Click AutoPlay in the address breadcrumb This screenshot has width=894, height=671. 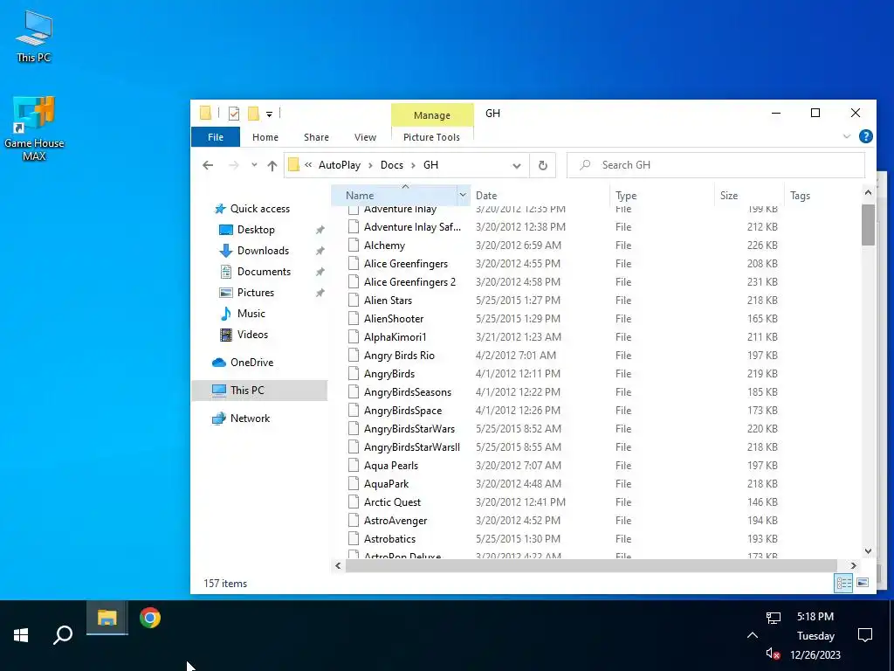click(x=340, y=165)
